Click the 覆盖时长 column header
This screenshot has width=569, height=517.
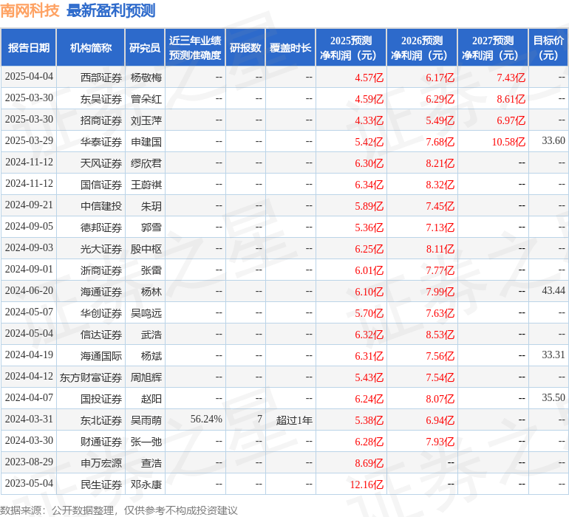coord(290,48)
